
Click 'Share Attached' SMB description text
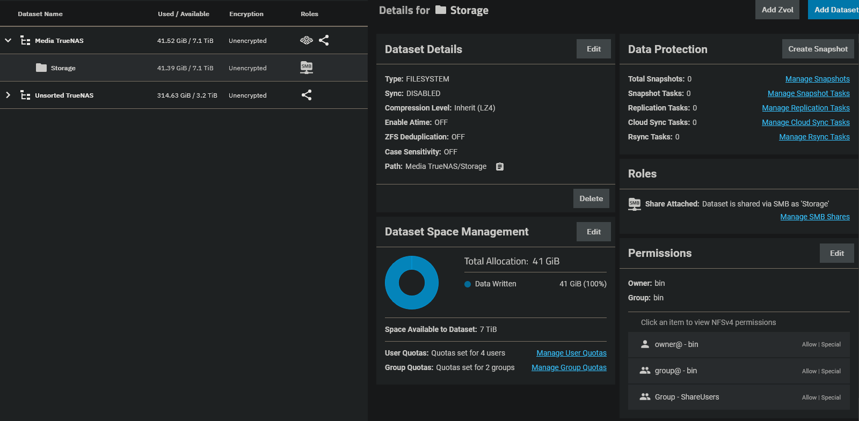click(x=737, y=204)
